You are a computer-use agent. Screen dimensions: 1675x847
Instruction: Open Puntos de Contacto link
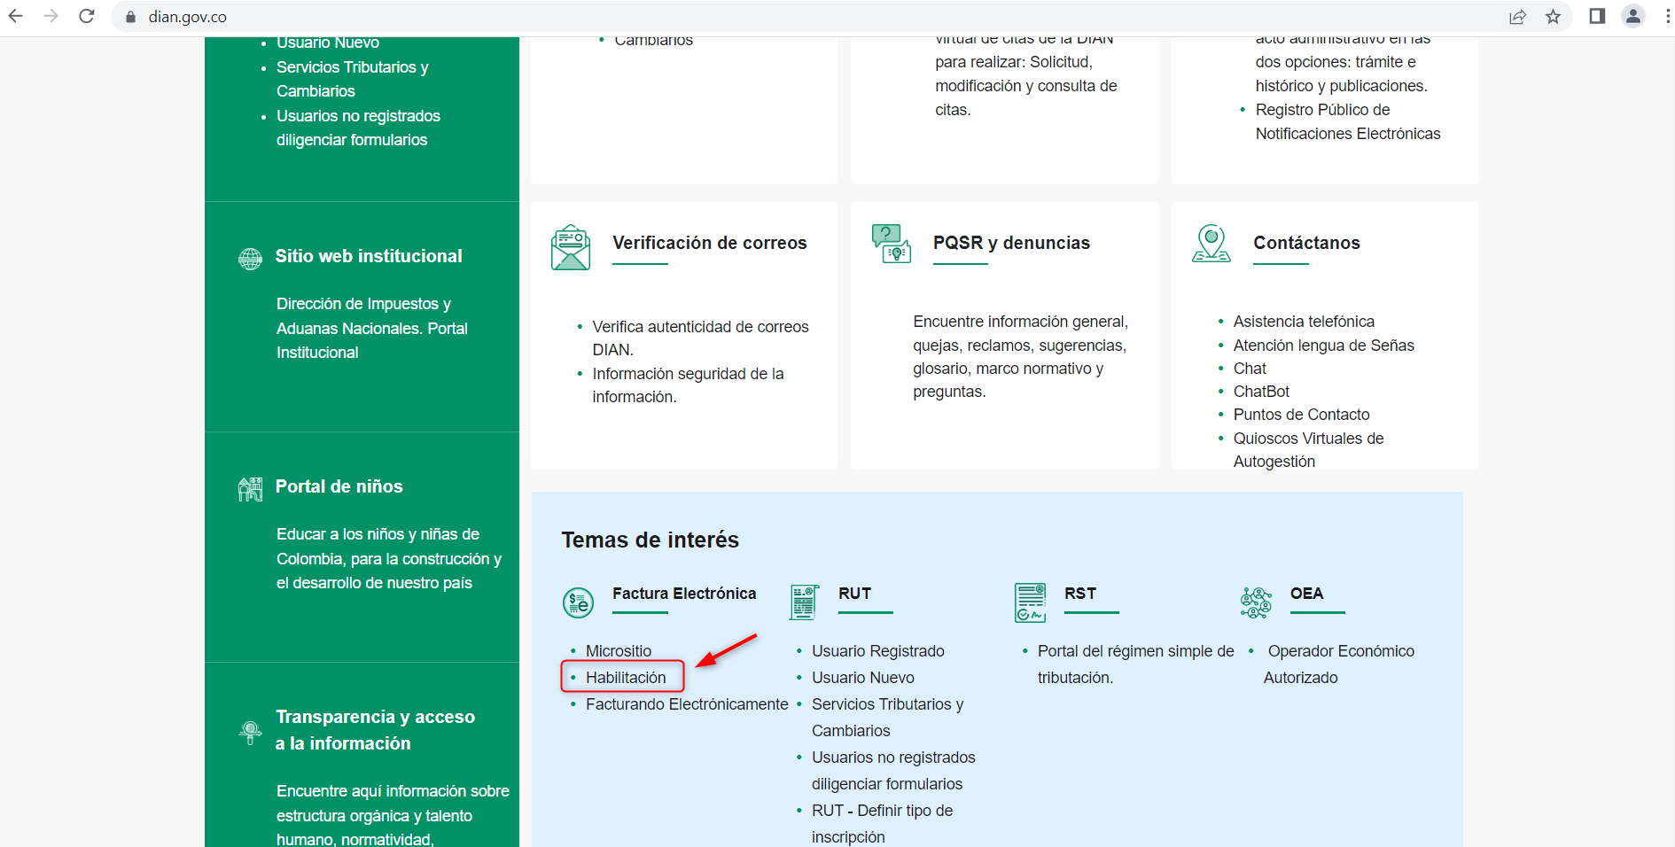pos(1301,415)
